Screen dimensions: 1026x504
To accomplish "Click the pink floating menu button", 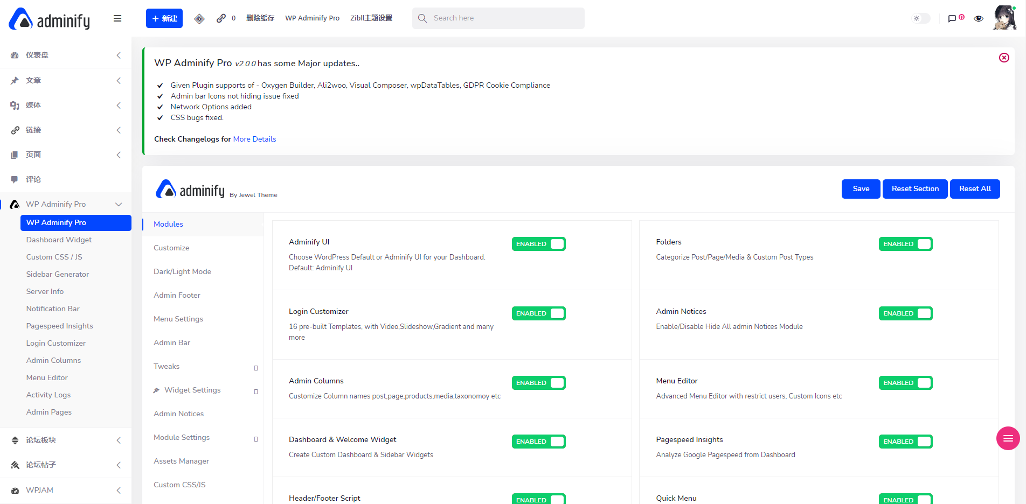I will pos(1008,438).
